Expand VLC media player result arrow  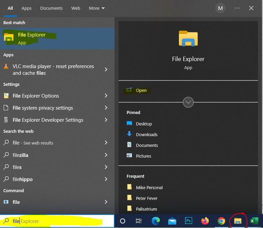[106, 69]
